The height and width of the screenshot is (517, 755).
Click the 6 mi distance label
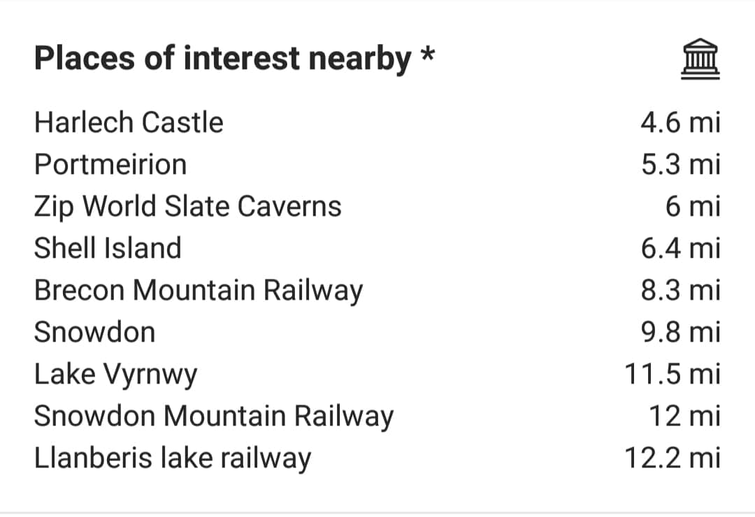[x=693, y=206]
